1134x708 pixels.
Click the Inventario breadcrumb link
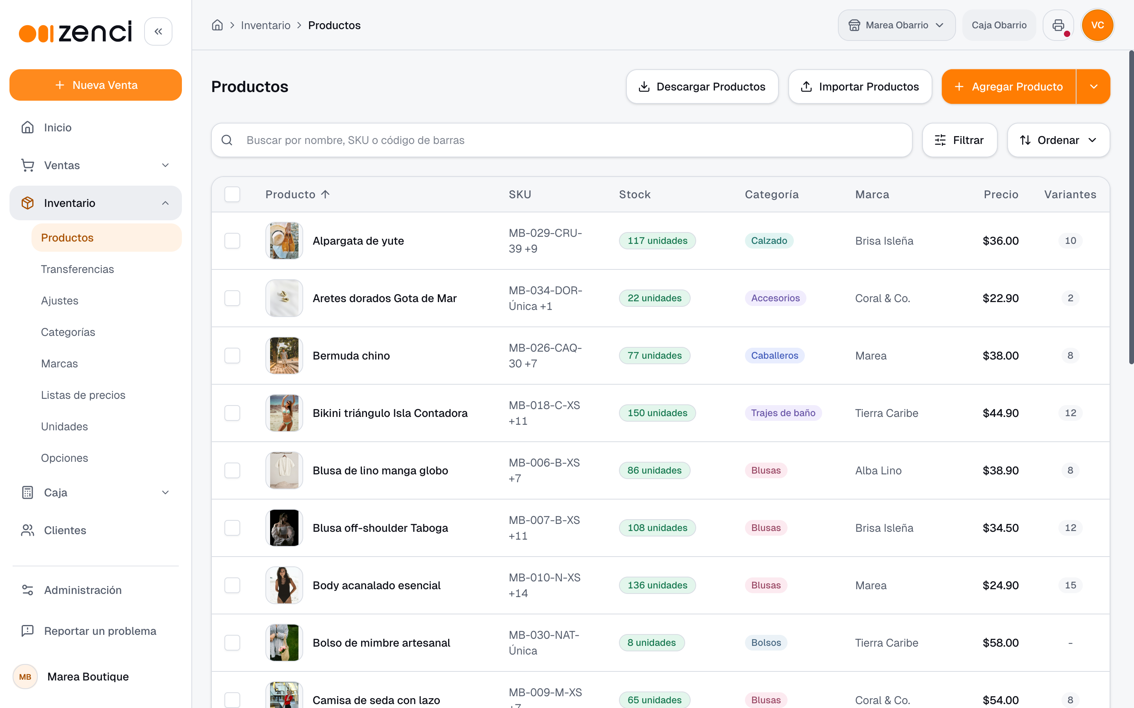(x=265, y=25)
